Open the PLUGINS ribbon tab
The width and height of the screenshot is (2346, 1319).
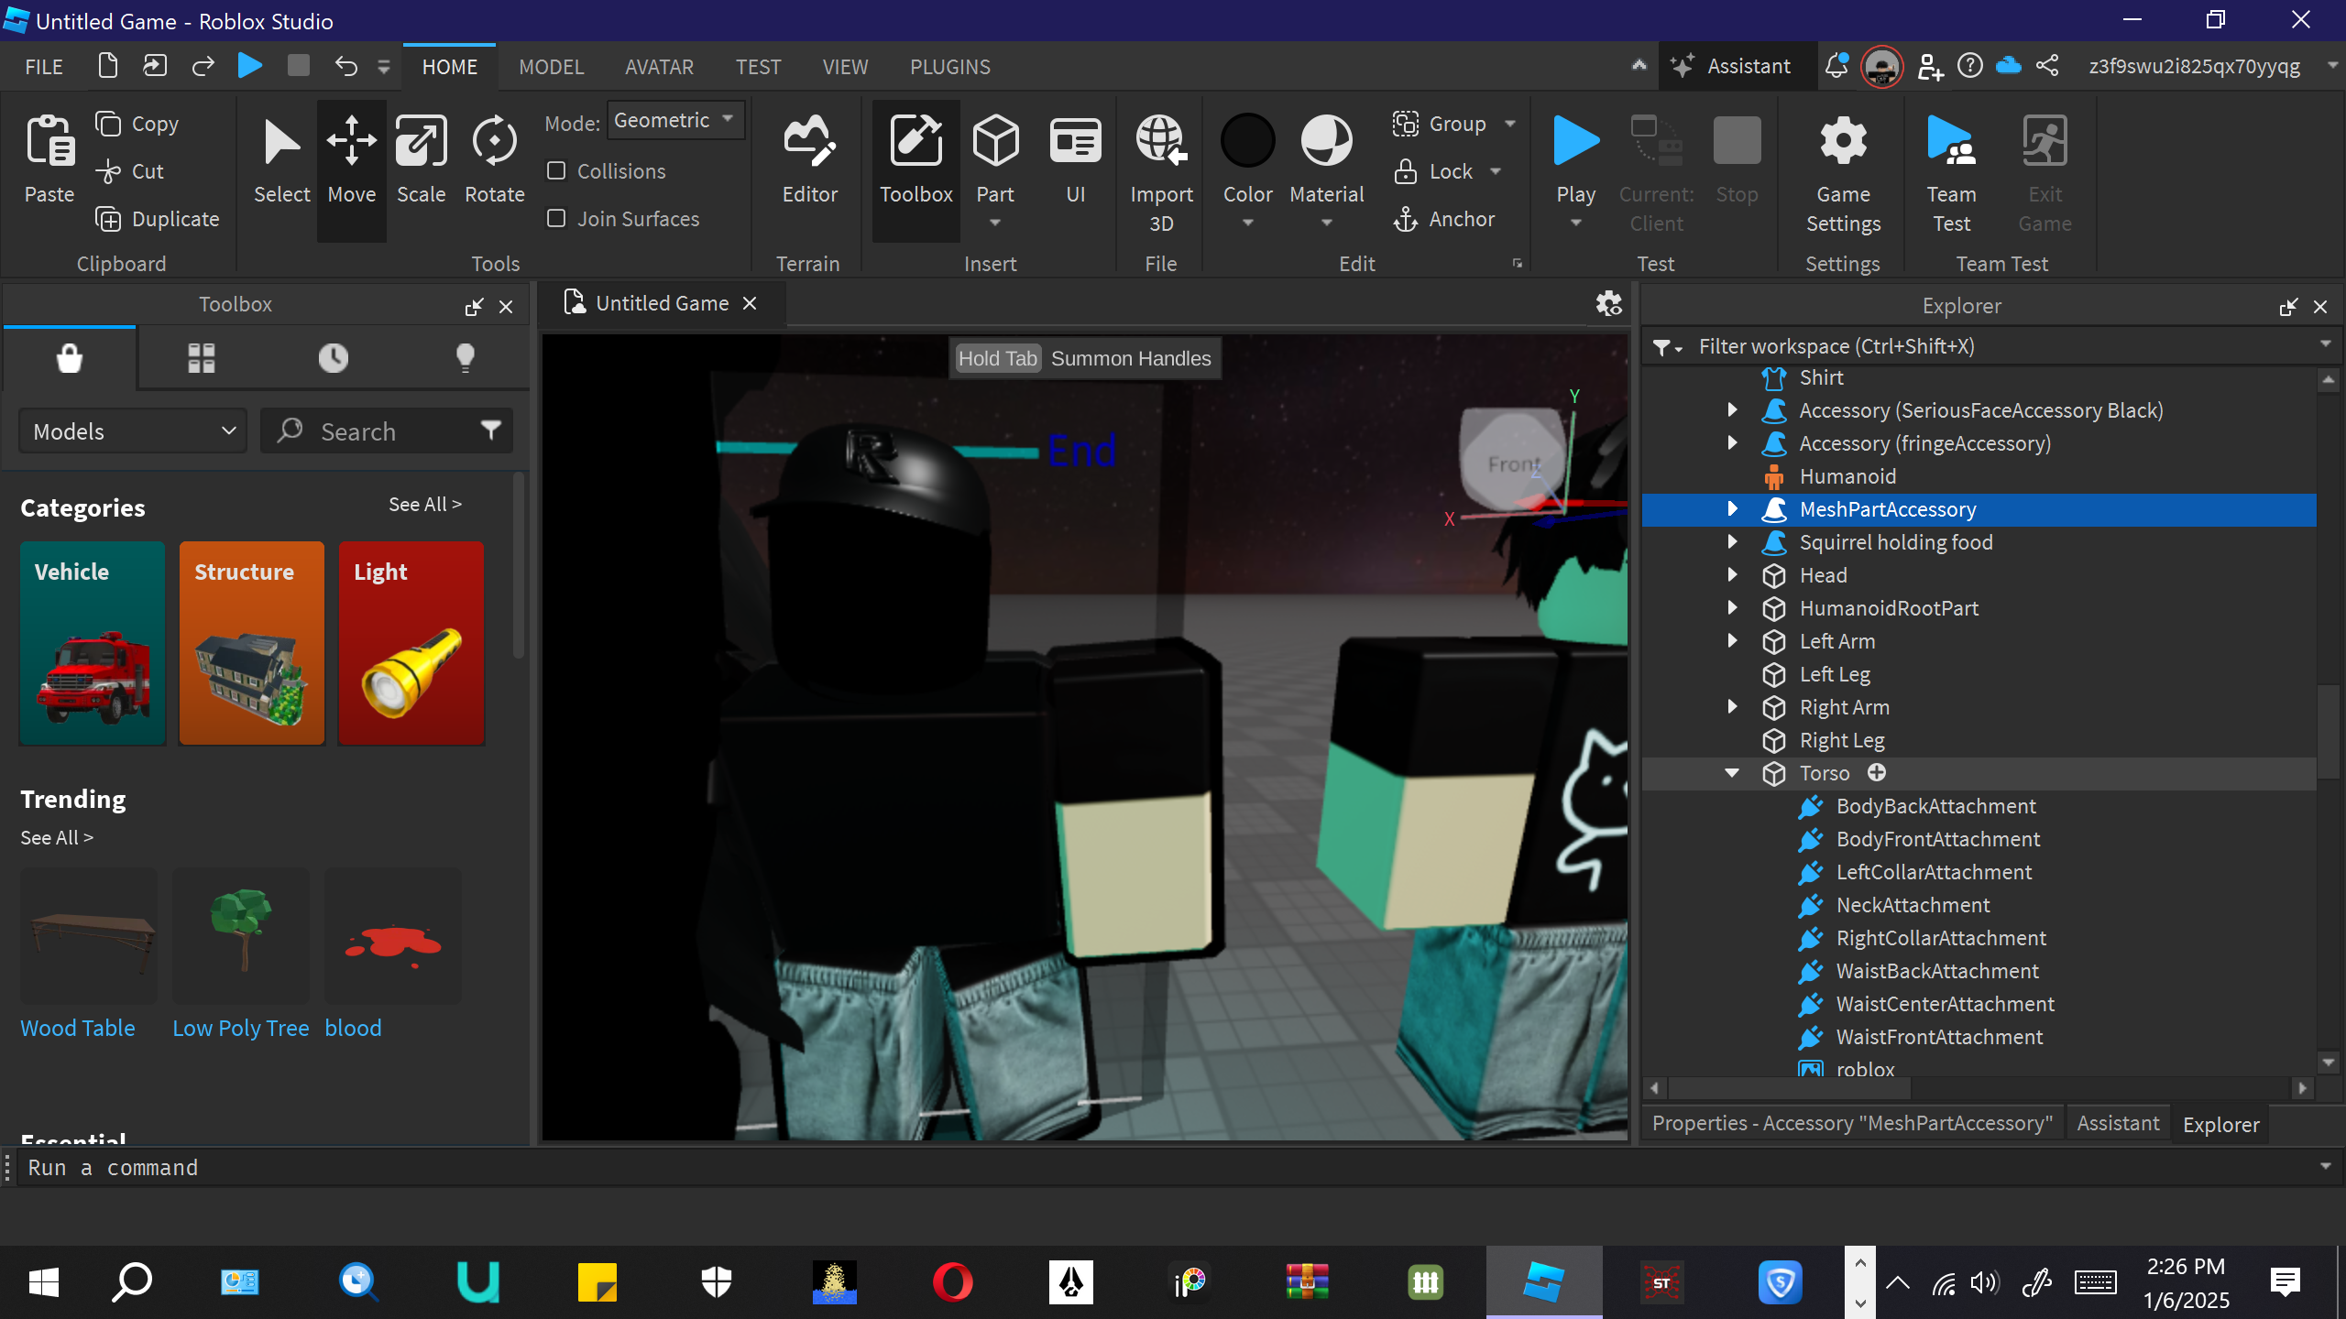click(949, 67)
